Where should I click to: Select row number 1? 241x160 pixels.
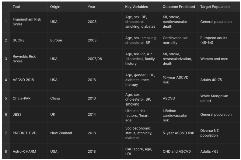coord(5,22)
